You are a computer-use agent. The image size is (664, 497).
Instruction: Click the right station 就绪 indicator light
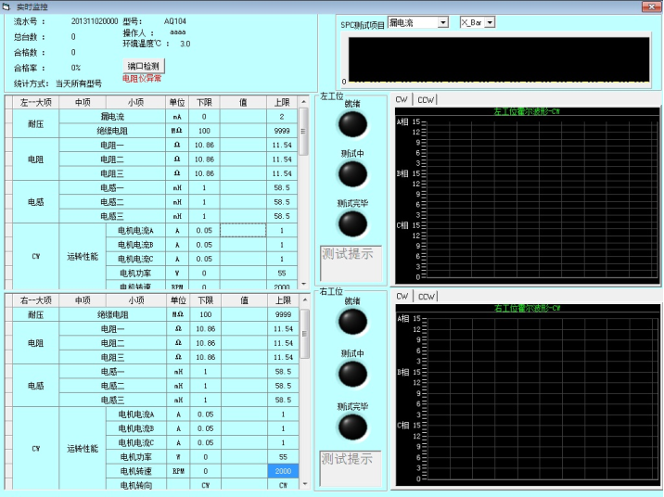[x=351, y=322]
